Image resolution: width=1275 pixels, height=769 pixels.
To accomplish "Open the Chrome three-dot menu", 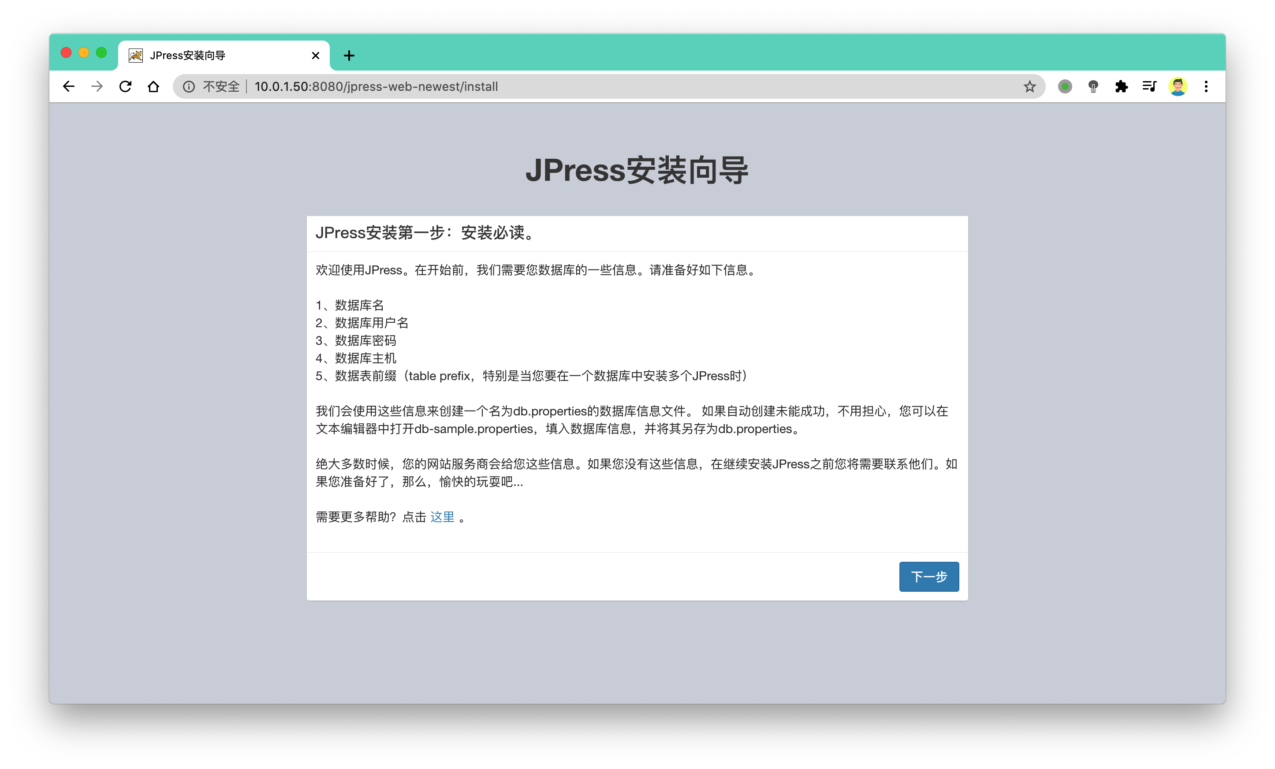I will (1206, 86).
